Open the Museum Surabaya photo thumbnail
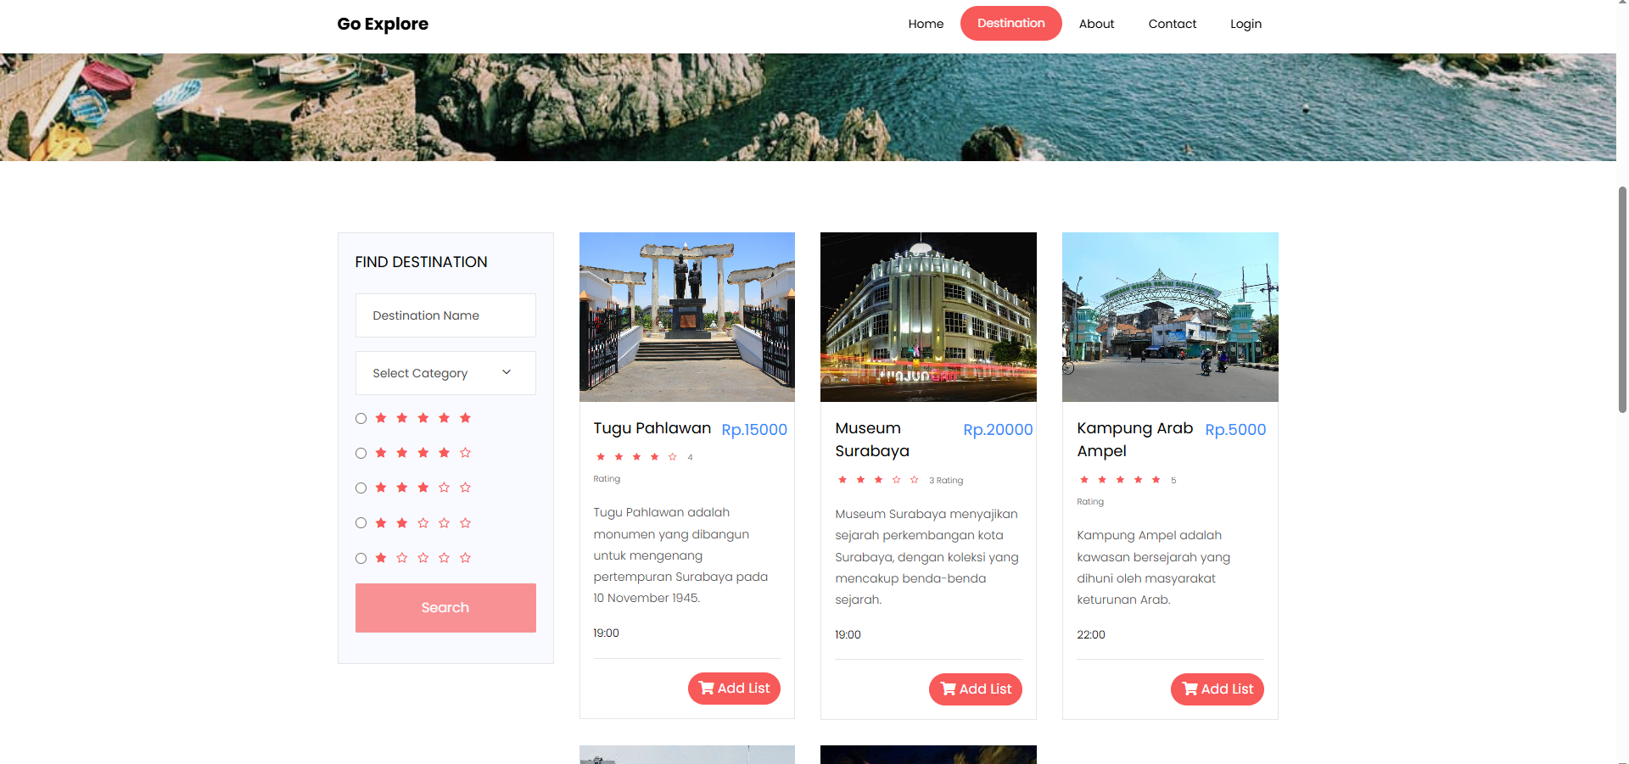The width and height of the screenshot is (1629, 764). [928, 317]
